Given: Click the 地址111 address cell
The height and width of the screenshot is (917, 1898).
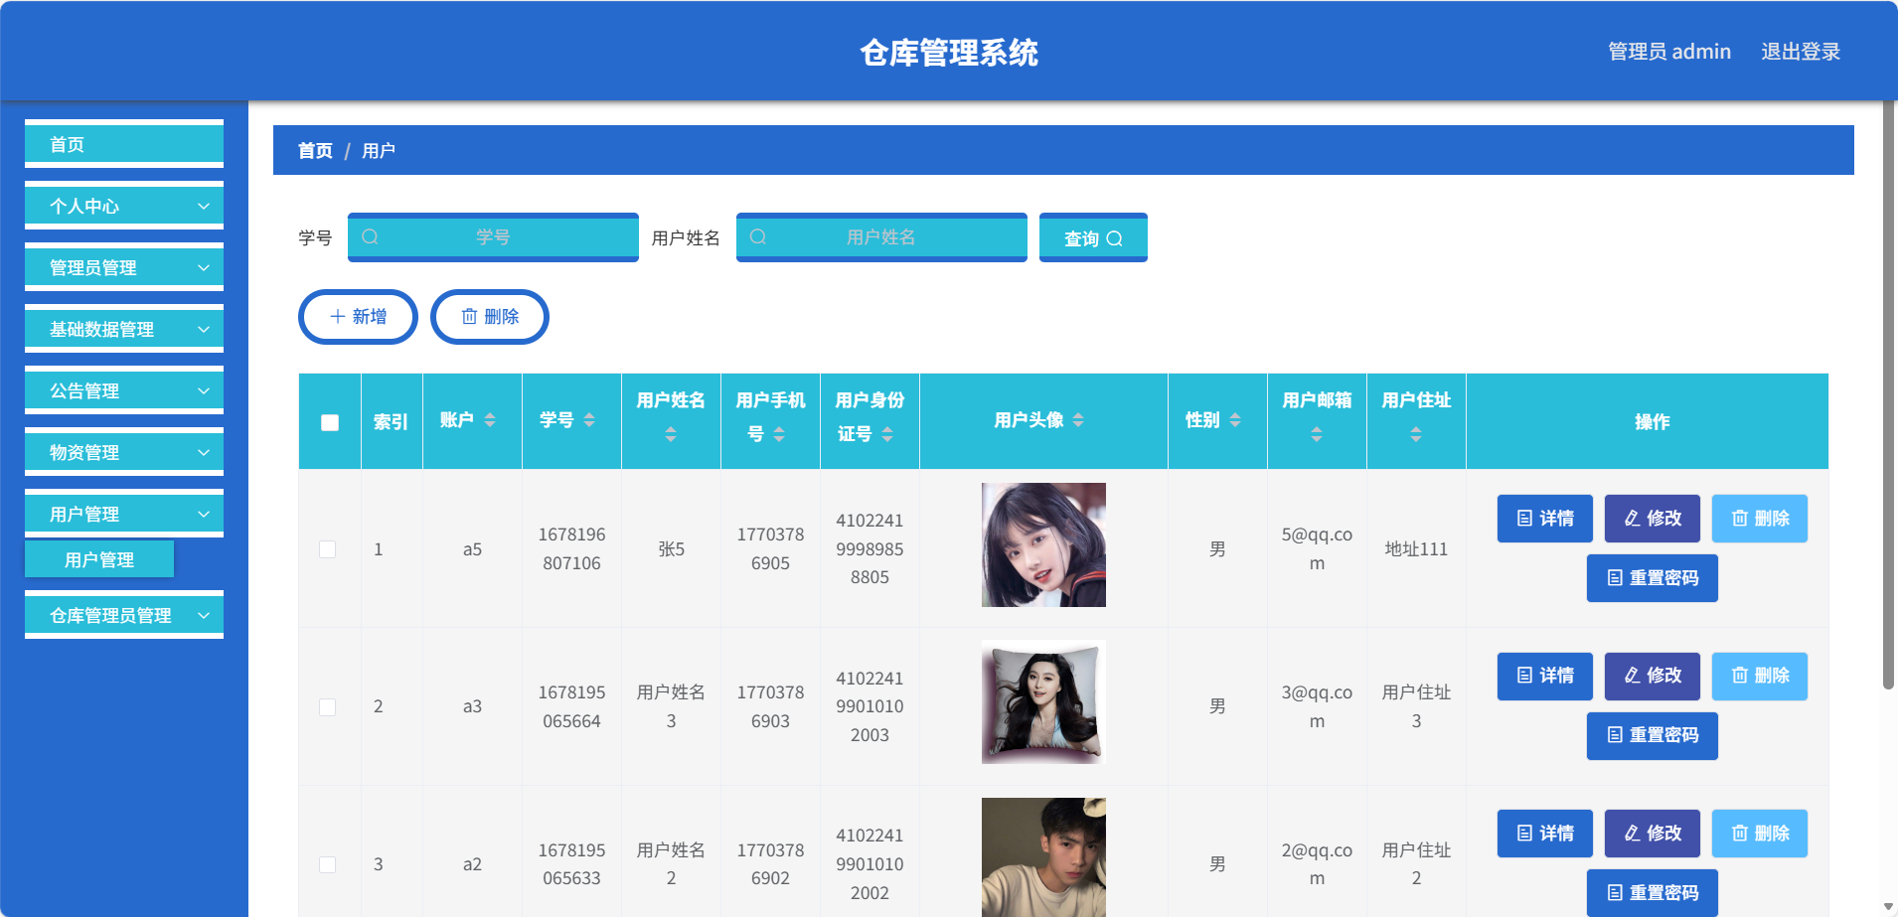Looking at the screenshot, I should pos(1416,549).
